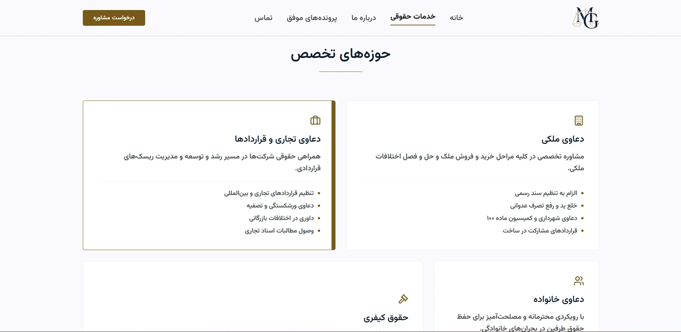681x332 pixels.
Task: Click داوری در اختلافات بازرگانی list item
Action: tap(282, 218)
